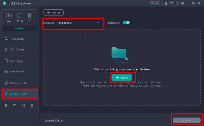This screenshot has width=204, height=126.
Task: Expand the Language dropdown showing English (US)
Action: tap(79, 23)
